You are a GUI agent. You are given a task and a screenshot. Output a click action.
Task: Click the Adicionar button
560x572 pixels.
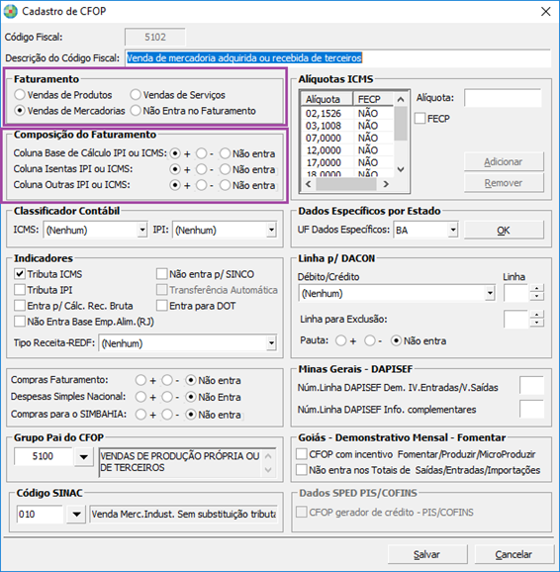pos(504,162)
